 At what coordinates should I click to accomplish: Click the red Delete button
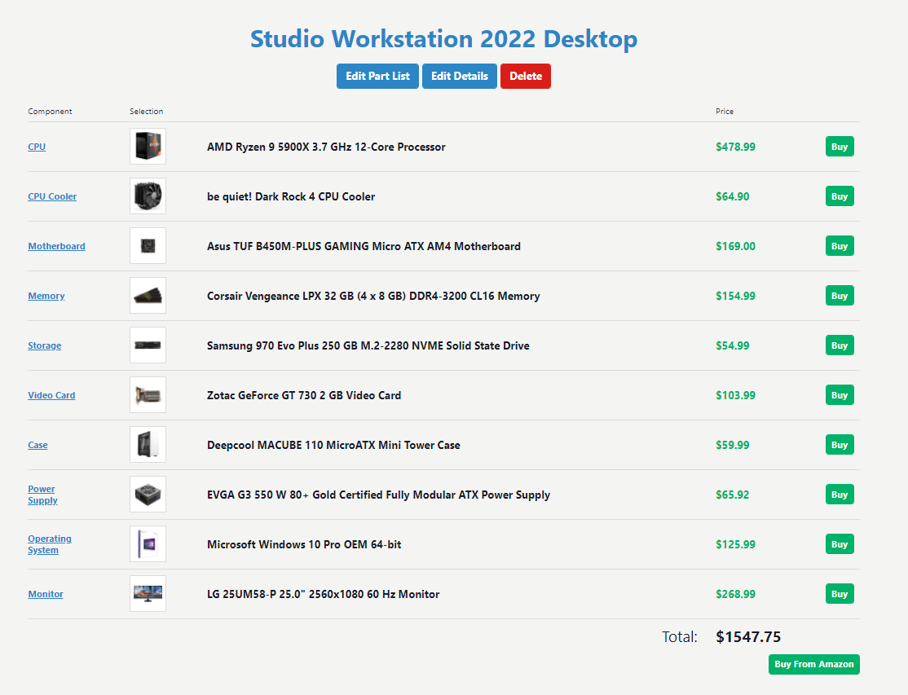click(x=525, y=77)
